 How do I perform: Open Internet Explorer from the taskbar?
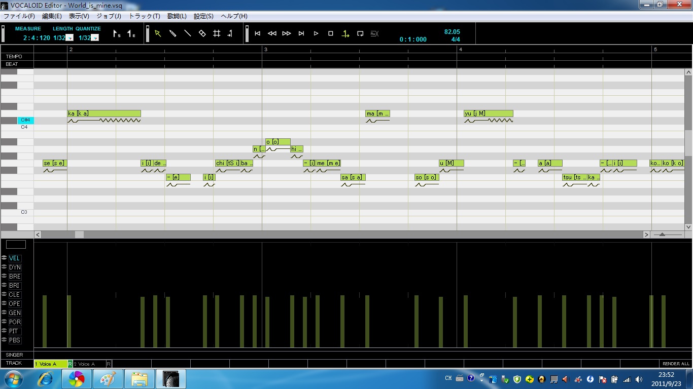click(46, 379)
